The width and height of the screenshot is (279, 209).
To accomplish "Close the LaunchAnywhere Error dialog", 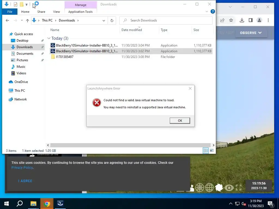I will tap(190, 88).
